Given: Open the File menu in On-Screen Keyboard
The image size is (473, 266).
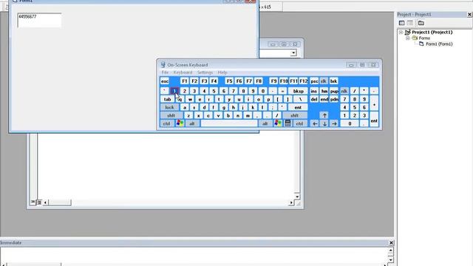Looking at the screenshot, I should (x=165, y=72).
